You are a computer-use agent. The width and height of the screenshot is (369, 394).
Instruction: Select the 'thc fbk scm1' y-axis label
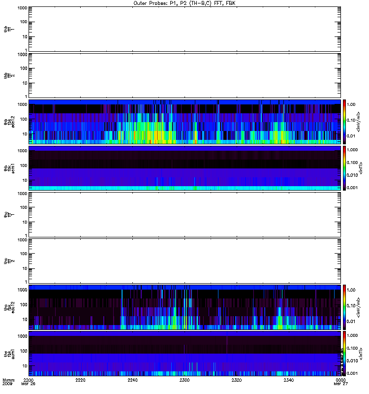tap(9, 354)
